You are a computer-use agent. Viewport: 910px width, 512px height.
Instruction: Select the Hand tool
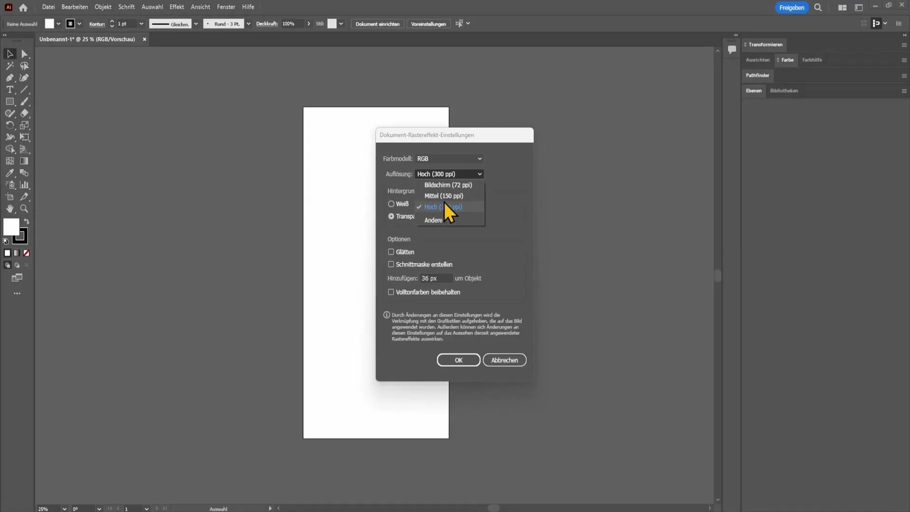9,209
